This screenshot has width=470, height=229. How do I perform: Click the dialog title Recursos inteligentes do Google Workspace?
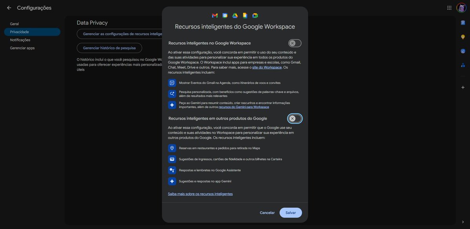coord(235,27)
